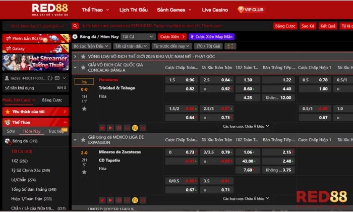Switch to the Sớm tab

point(11,131)
